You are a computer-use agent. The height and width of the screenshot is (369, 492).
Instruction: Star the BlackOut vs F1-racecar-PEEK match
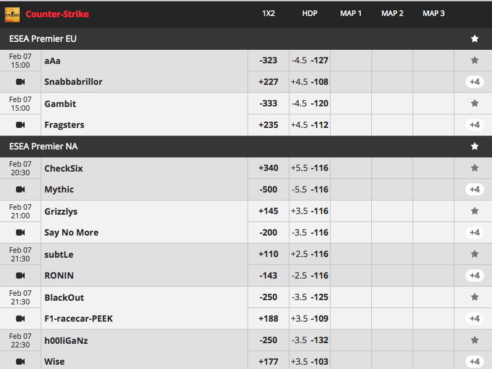(x=474, y=297)
